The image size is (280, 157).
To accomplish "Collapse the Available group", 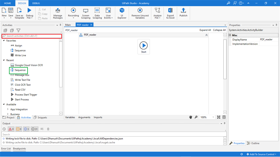I will pos(4,104).
